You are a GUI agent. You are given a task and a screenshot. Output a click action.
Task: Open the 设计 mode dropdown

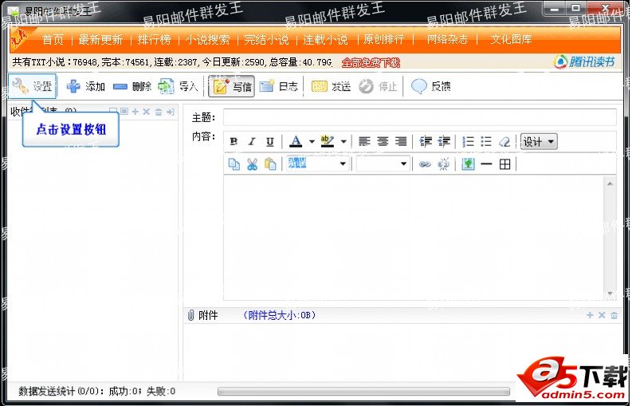pyautogui.click(x=539, y=142)
